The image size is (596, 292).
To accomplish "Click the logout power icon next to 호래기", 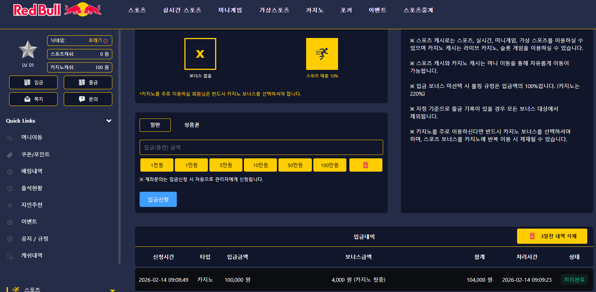I will click(x=105, y=41).
